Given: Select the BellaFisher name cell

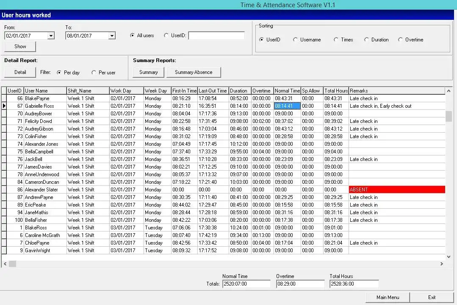Looking at the screenshot, I should [45, 220].
